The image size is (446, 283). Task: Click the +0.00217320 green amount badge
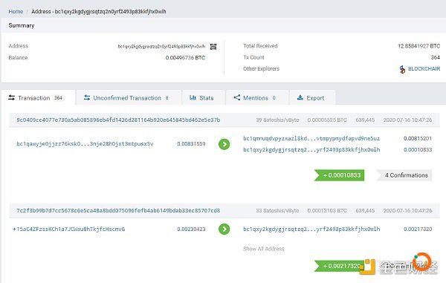coord(340,266)
